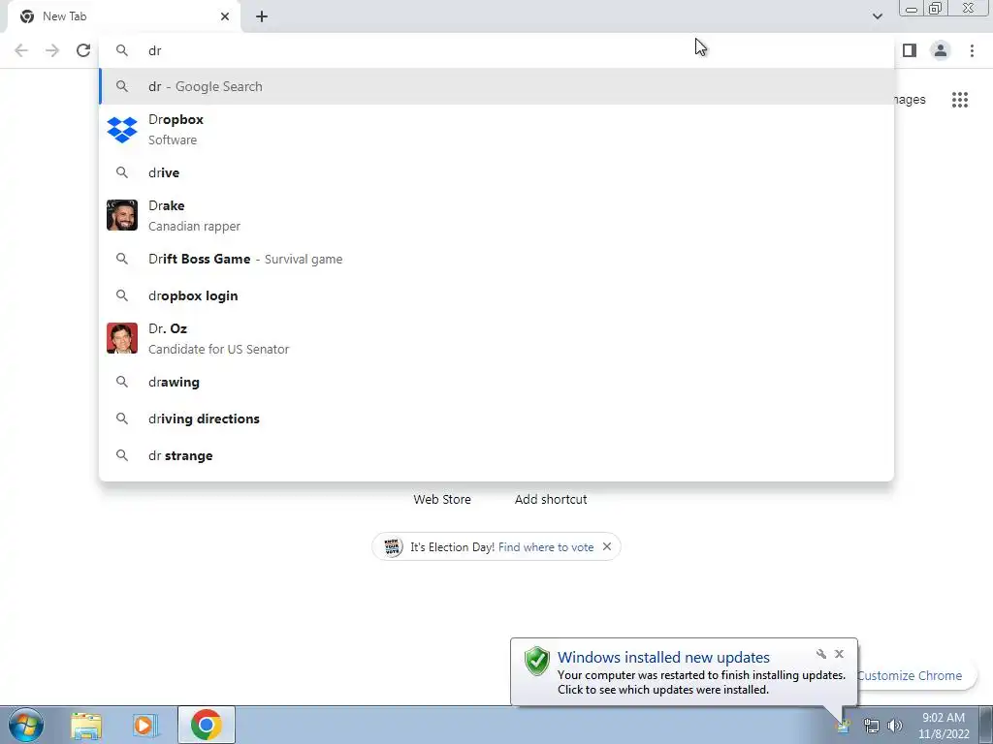Click the wrench icon in update balloon
Viewport: 993px width, 744px height.
tap(820, 654)
